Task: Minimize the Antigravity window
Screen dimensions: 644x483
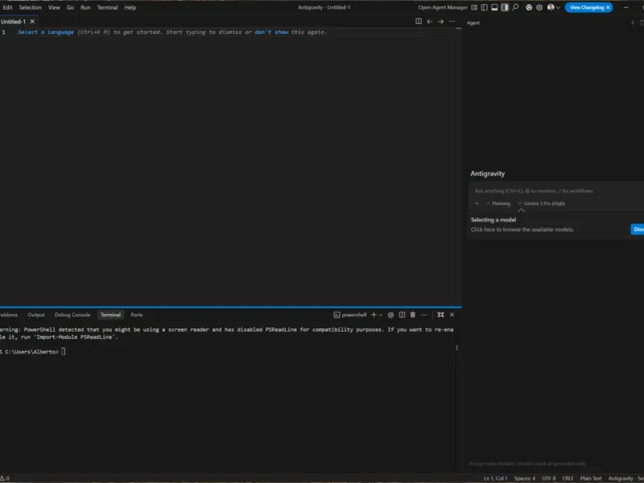Action: point(626,7)
